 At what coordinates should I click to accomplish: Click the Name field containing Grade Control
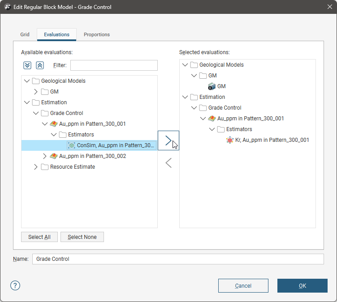(x=177, y=259)
